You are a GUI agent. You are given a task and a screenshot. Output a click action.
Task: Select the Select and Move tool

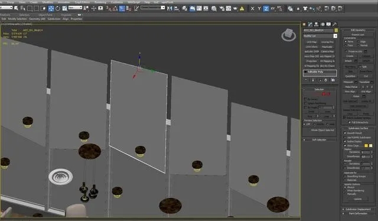tap(51, 9)
